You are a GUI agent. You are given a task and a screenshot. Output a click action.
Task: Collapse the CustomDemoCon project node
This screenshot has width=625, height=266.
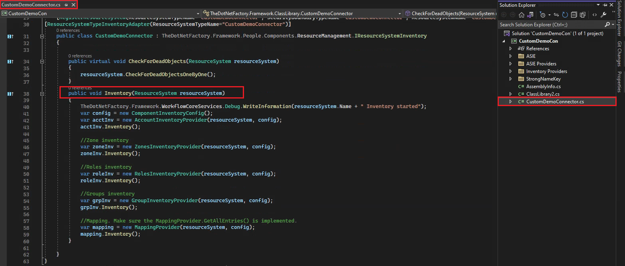(504, 41)
